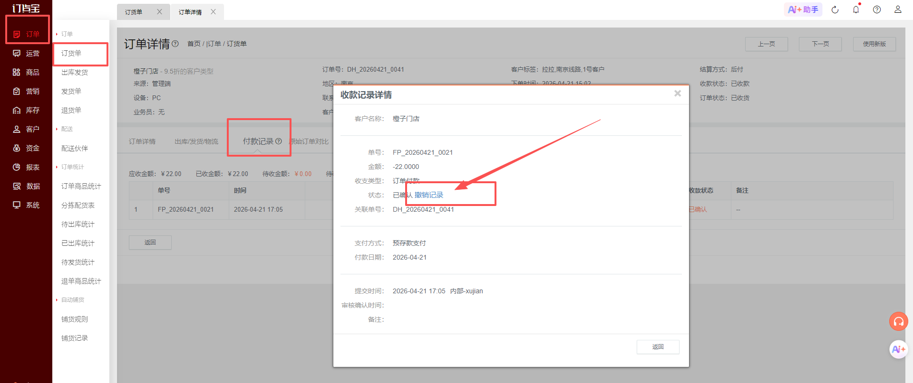The image size is (913, 383).
Task: Switch to the 订货单 tab
Action: click(134, 12)
